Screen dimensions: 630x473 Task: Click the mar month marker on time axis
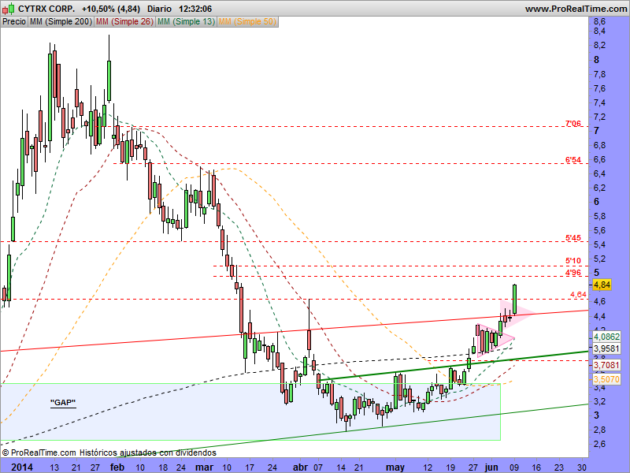204,467
